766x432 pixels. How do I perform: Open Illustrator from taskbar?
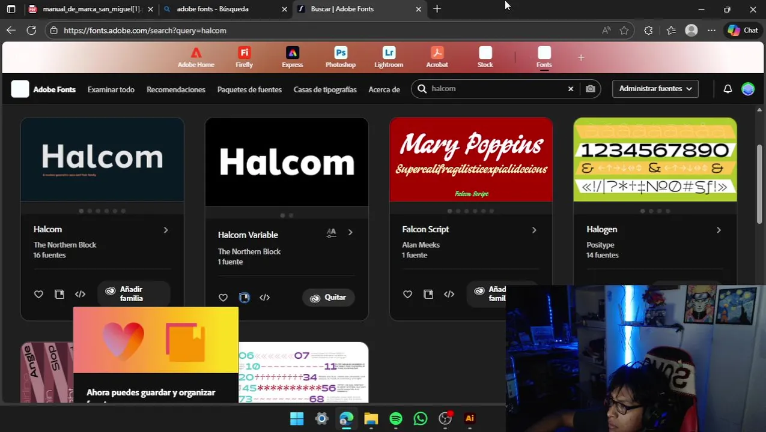(x=470, y=419)
